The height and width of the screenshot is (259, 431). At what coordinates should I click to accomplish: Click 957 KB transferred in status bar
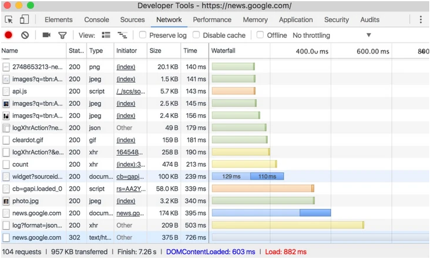tap(79, 252)
